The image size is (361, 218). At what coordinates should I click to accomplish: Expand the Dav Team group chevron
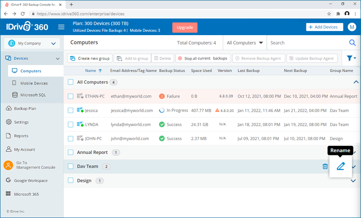coord(354,167)
